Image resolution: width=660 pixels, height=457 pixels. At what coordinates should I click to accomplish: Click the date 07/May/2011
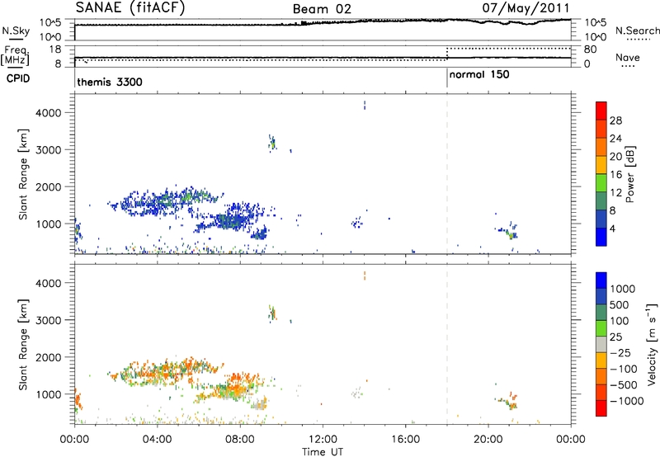[x=526, y=7]
